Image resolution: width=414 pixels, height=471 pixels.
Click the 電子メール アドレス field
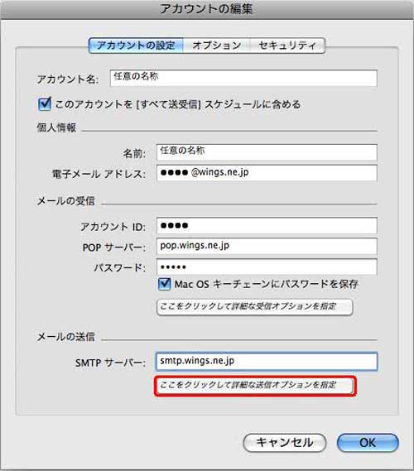coord(267,173)
